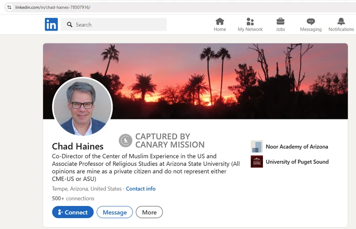Screen dimensions: 356x229
Task: Open Chad Haines profile photo
Action: [82, 107]
